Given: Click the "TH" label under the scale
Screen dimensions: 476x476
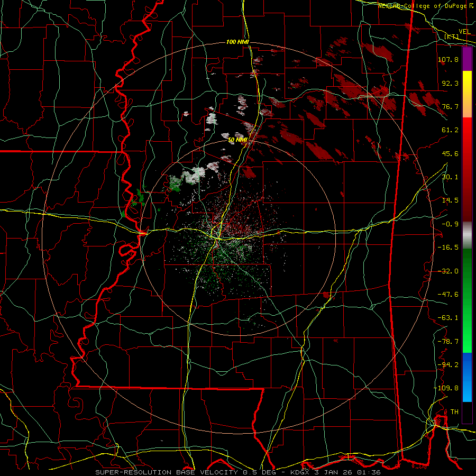Looking at the screenshot, I should [454, 412].
